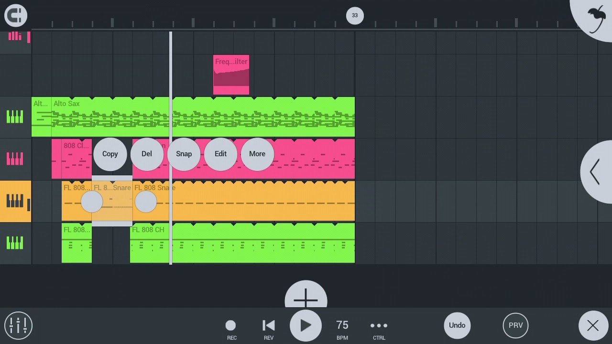This screenshot has width=612, height=344.
Task: Delete the selected clip with Del
Action: coord(147,154)
